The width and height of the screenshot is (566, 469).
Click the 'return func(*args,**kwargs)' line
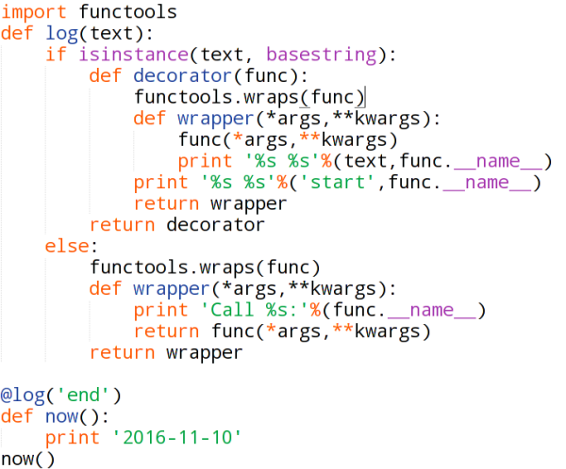click(282, 332)
